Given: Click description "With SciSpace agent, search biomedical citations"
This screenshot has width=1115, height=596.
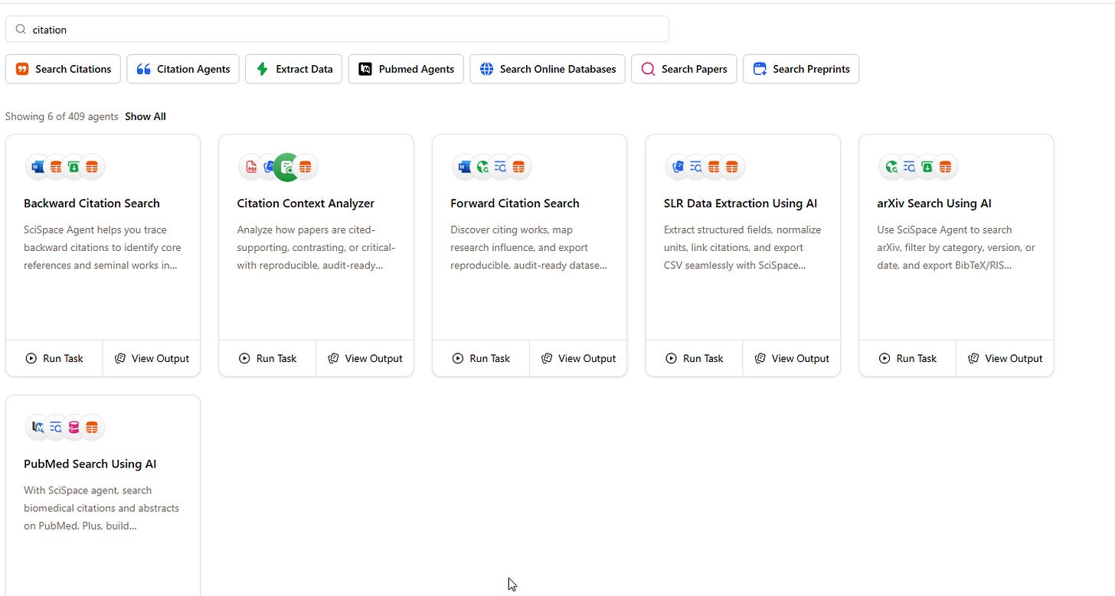Looking at the screenshot, I should tap(102, 508).
